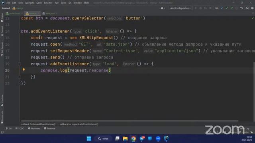Open the Tools menu
255x143 pixels.
click(63, 3)
